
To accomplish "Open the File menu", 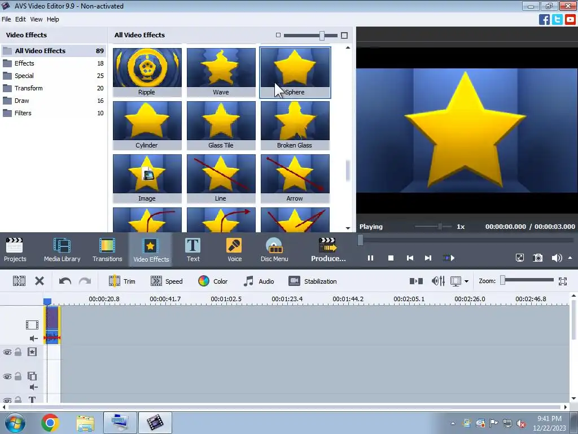I will pos(6,19).
